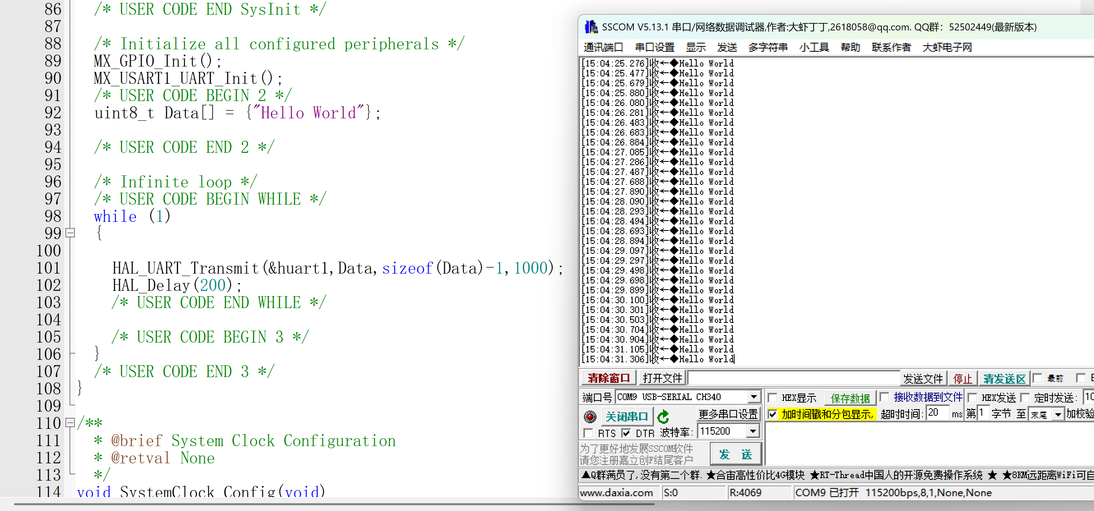Click the 保存数据 save data button
The height and width of the screenshot is (511, 1094).
click(x=850, y=398)
